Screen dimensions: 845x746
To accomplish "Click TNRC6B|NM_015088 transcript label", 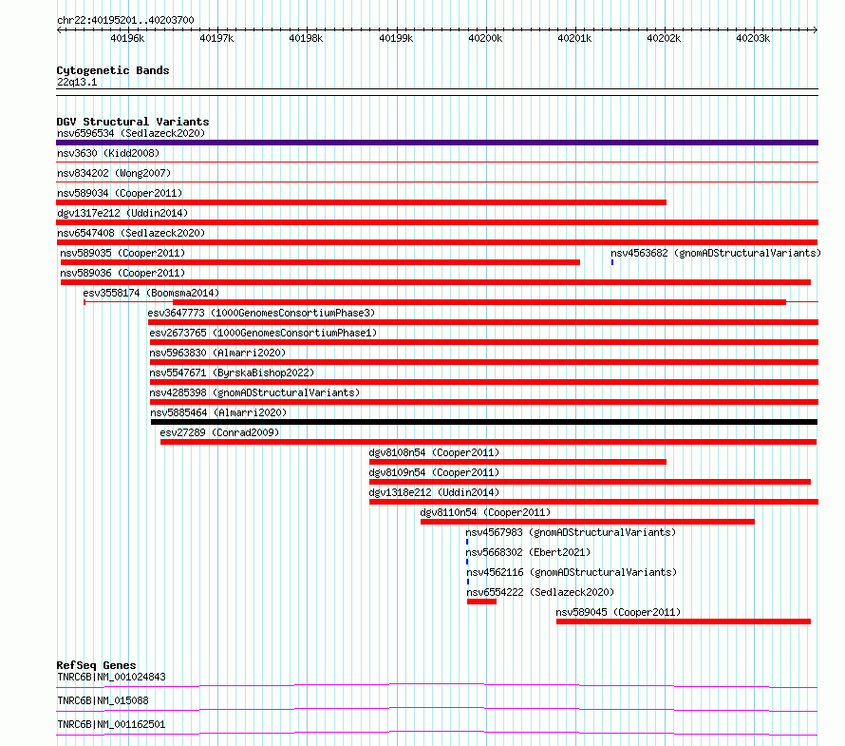I will [x=103, y=700].
